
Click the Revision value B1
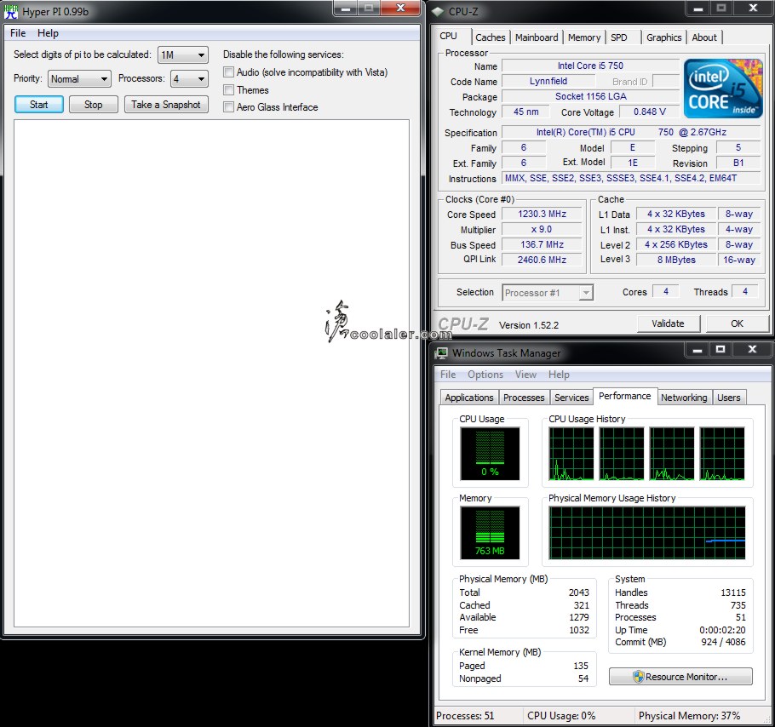pos(738,163)
